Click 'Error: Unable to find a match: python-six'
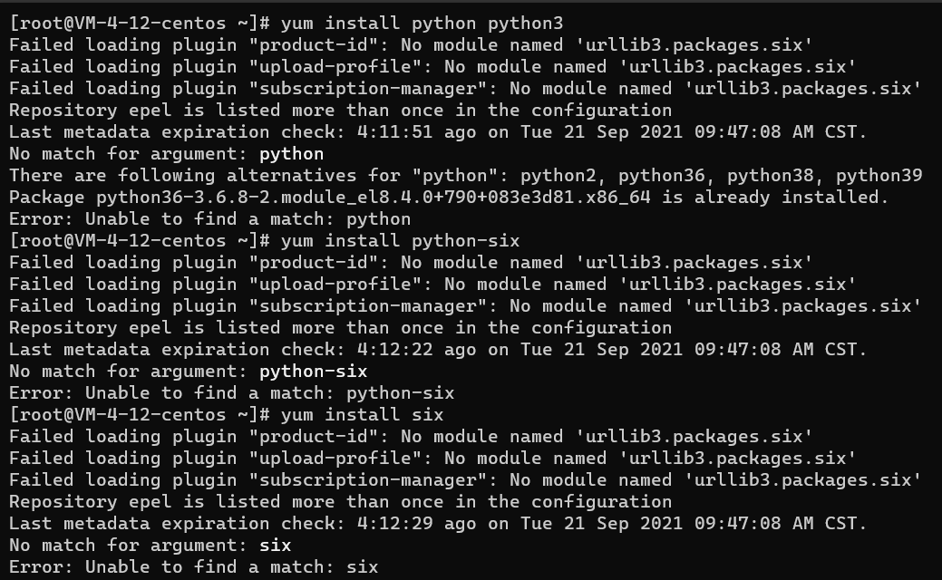The height and width of the screenshot is (580, 942). [x=232, y=392]
